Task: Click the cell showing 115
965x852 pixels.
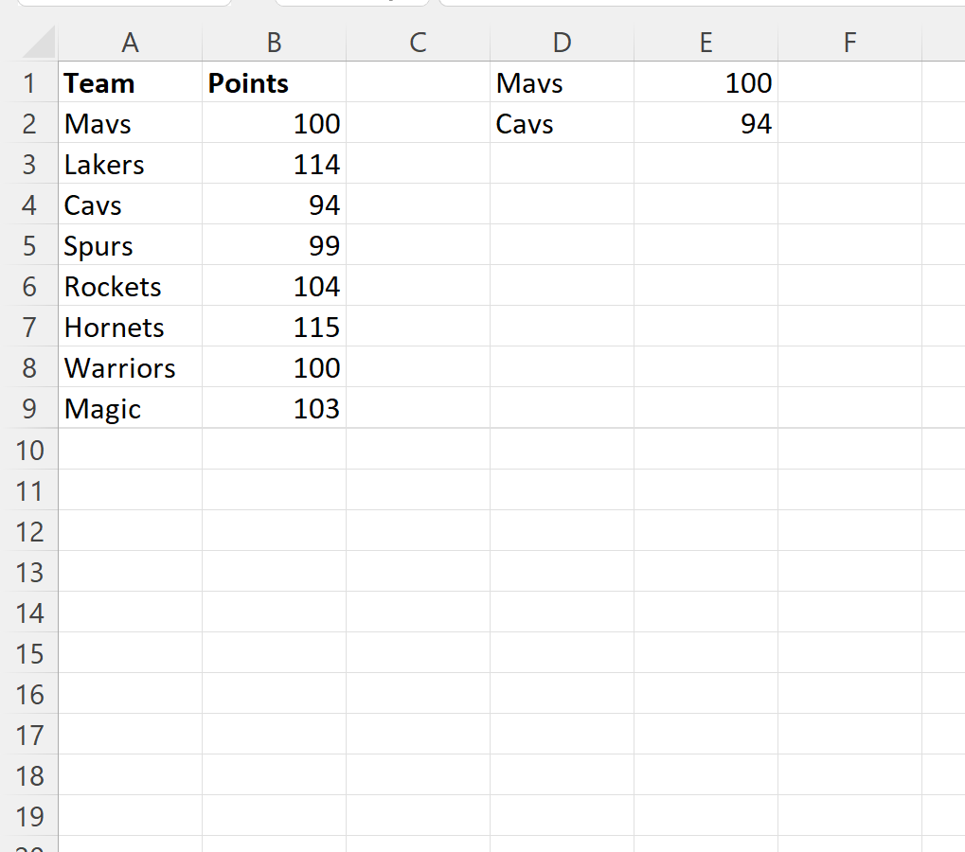Action: (274, 327)
